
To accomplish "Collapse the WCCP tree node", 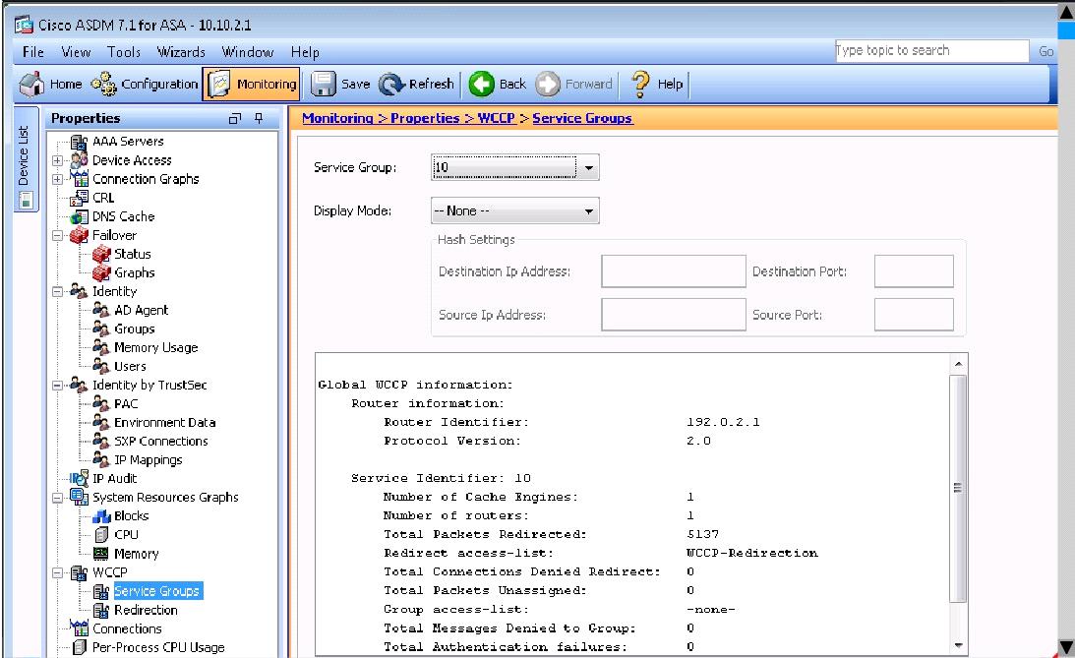I will [x=58, y=572].
